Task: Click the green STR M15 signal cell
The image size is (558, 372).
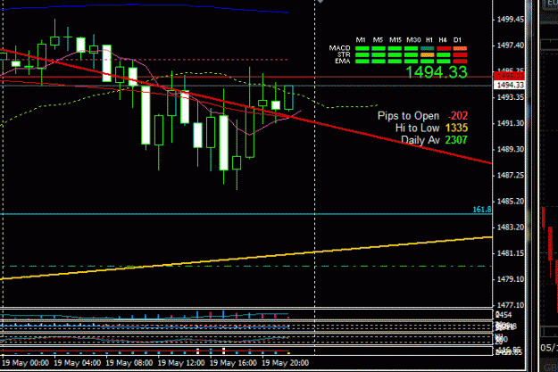Action: click(x=395, y=54)
